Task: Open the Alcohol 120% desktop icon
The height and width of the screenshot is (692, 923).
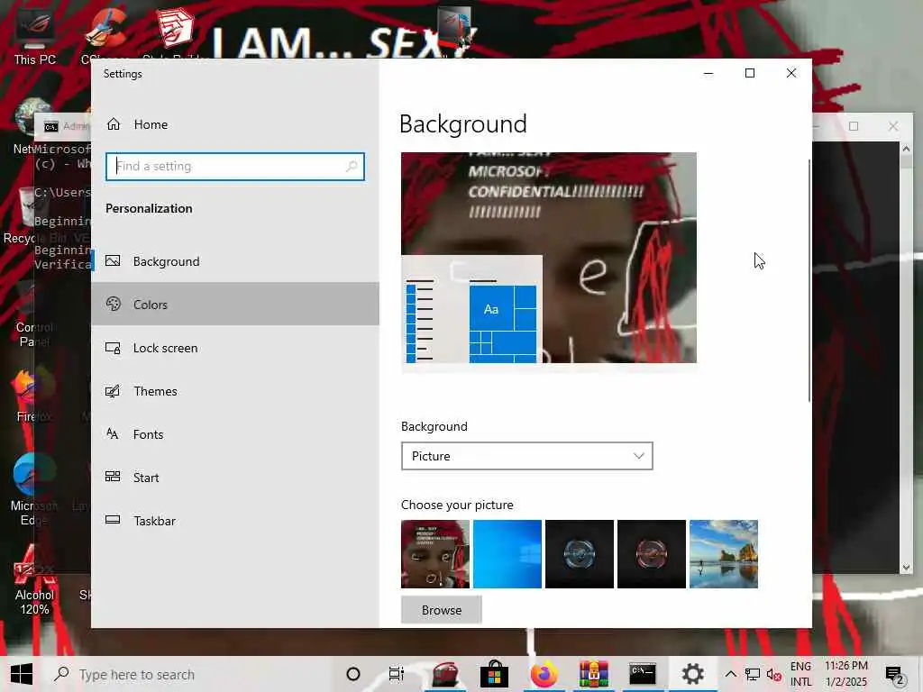Action: pos(35,579)
